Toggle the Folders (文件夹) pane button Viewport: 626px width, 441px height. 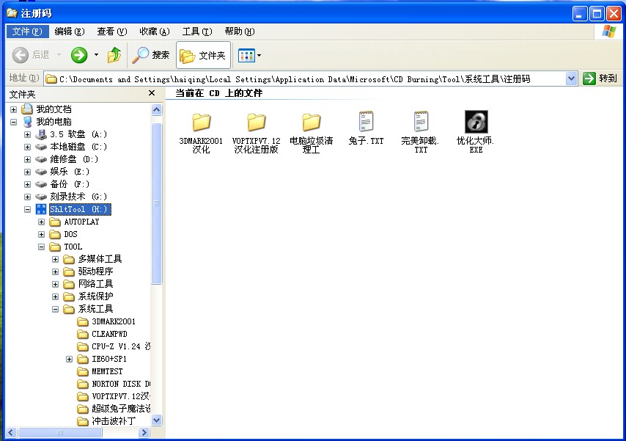pos(203,55)
